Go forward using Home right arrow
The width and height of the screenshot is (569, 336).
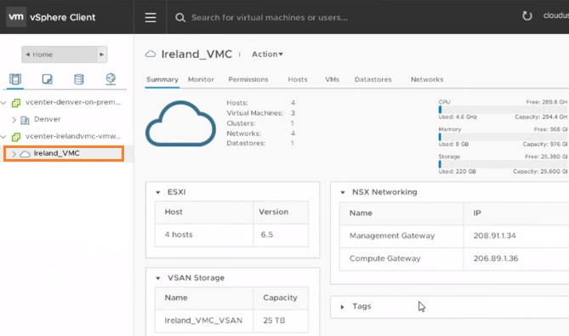click(x=101, y=54)
